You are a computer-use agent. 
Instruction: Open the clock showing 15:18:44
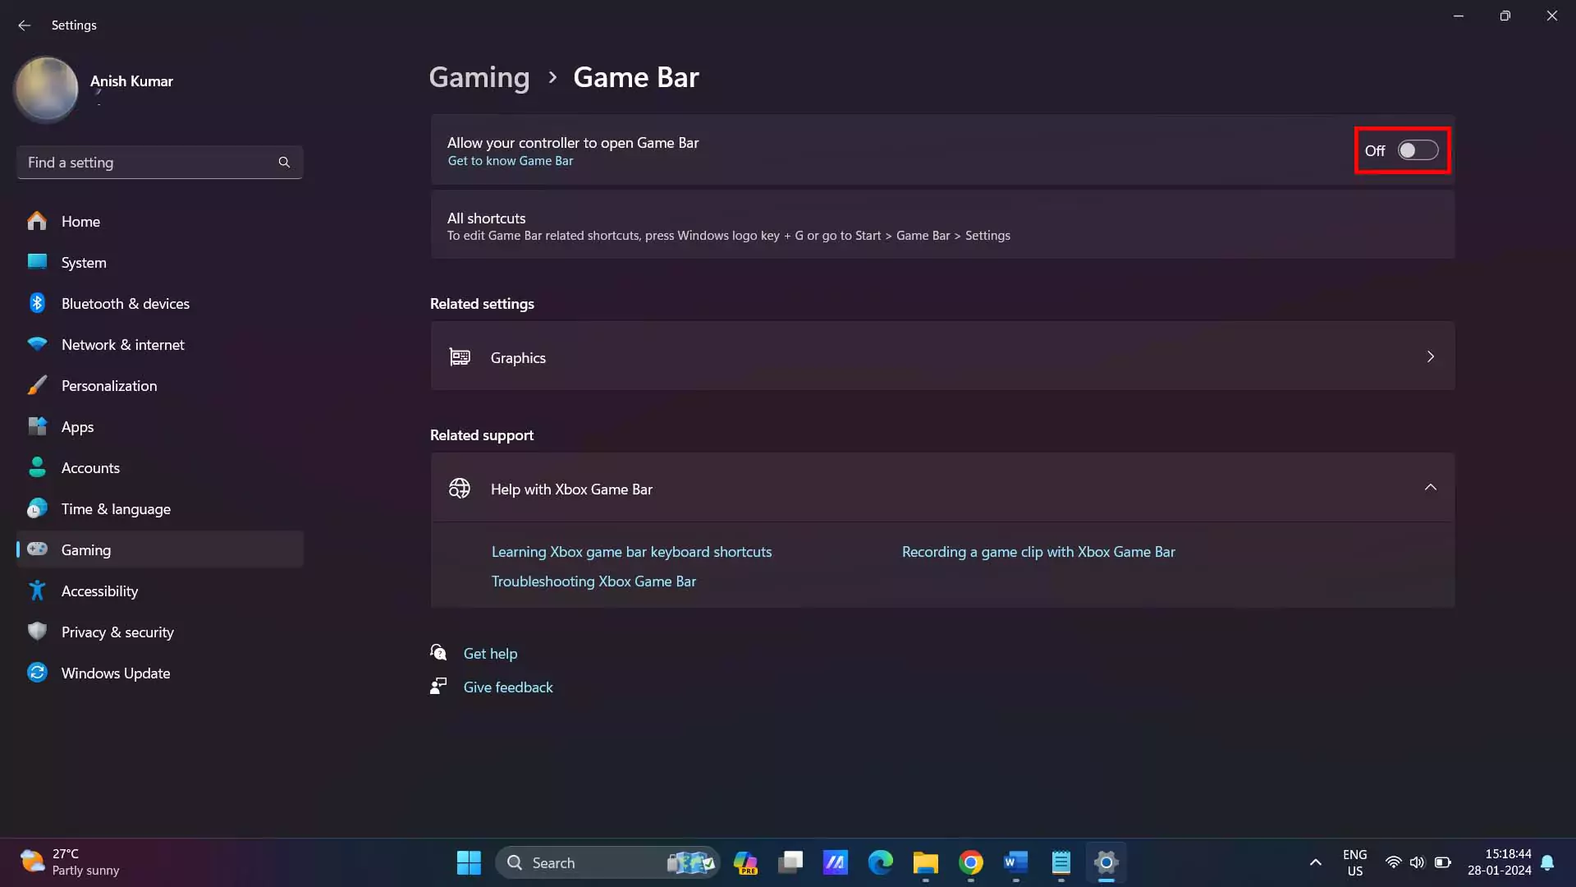[1499, 862]
